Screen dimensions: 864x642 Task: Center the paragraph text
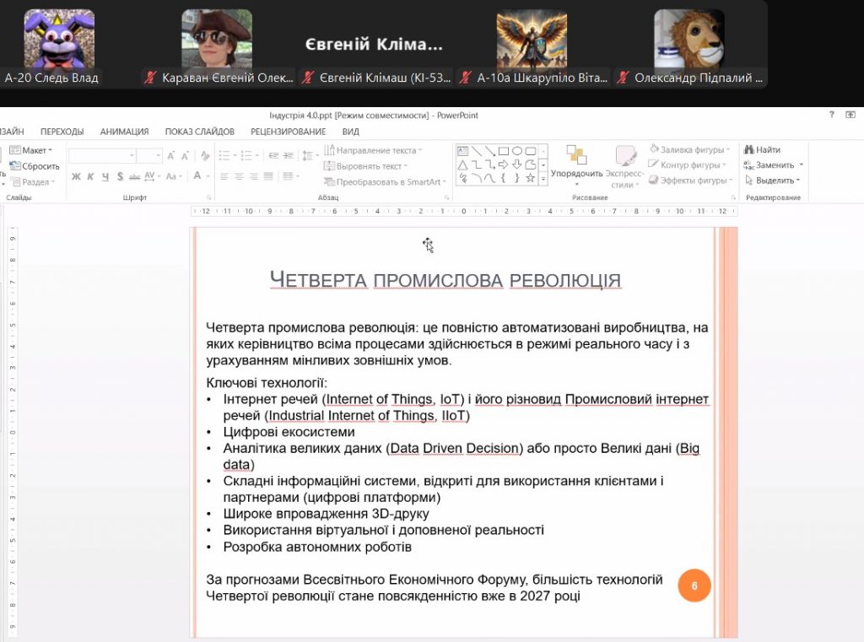click(239, 176)
